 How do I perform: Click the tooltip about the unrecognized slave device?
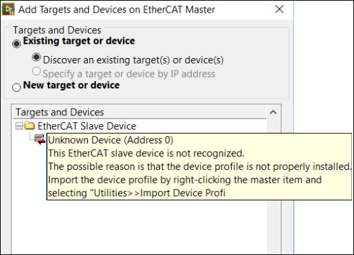199,167
